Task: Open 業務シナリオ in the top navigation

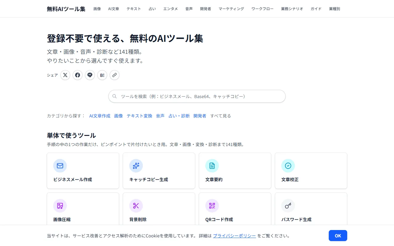Action: [x=292, y=9]
